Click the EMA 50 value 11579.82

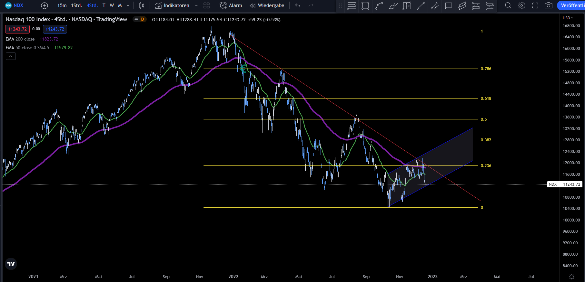[63, 48]
